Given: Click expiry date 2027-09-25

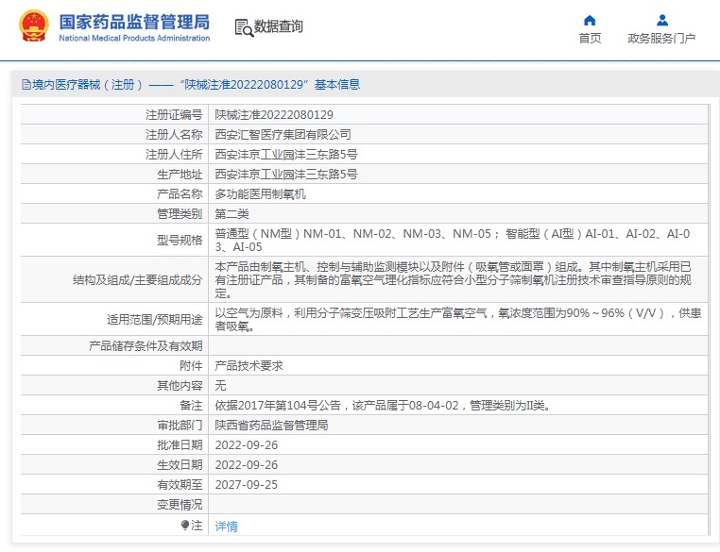Looking at the screenshot, I should point(246,485).
